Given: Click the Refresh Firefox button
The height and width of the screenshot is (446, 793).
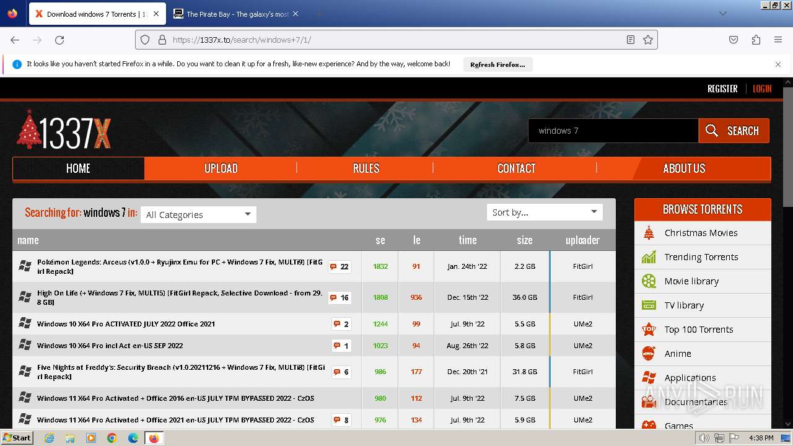Looking at the screenshot, I should click(497, 64).
